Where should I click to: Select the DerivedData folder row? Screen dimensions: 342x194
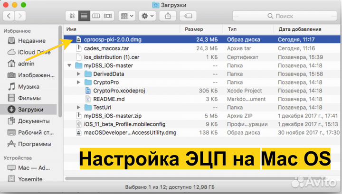(202, 74)
